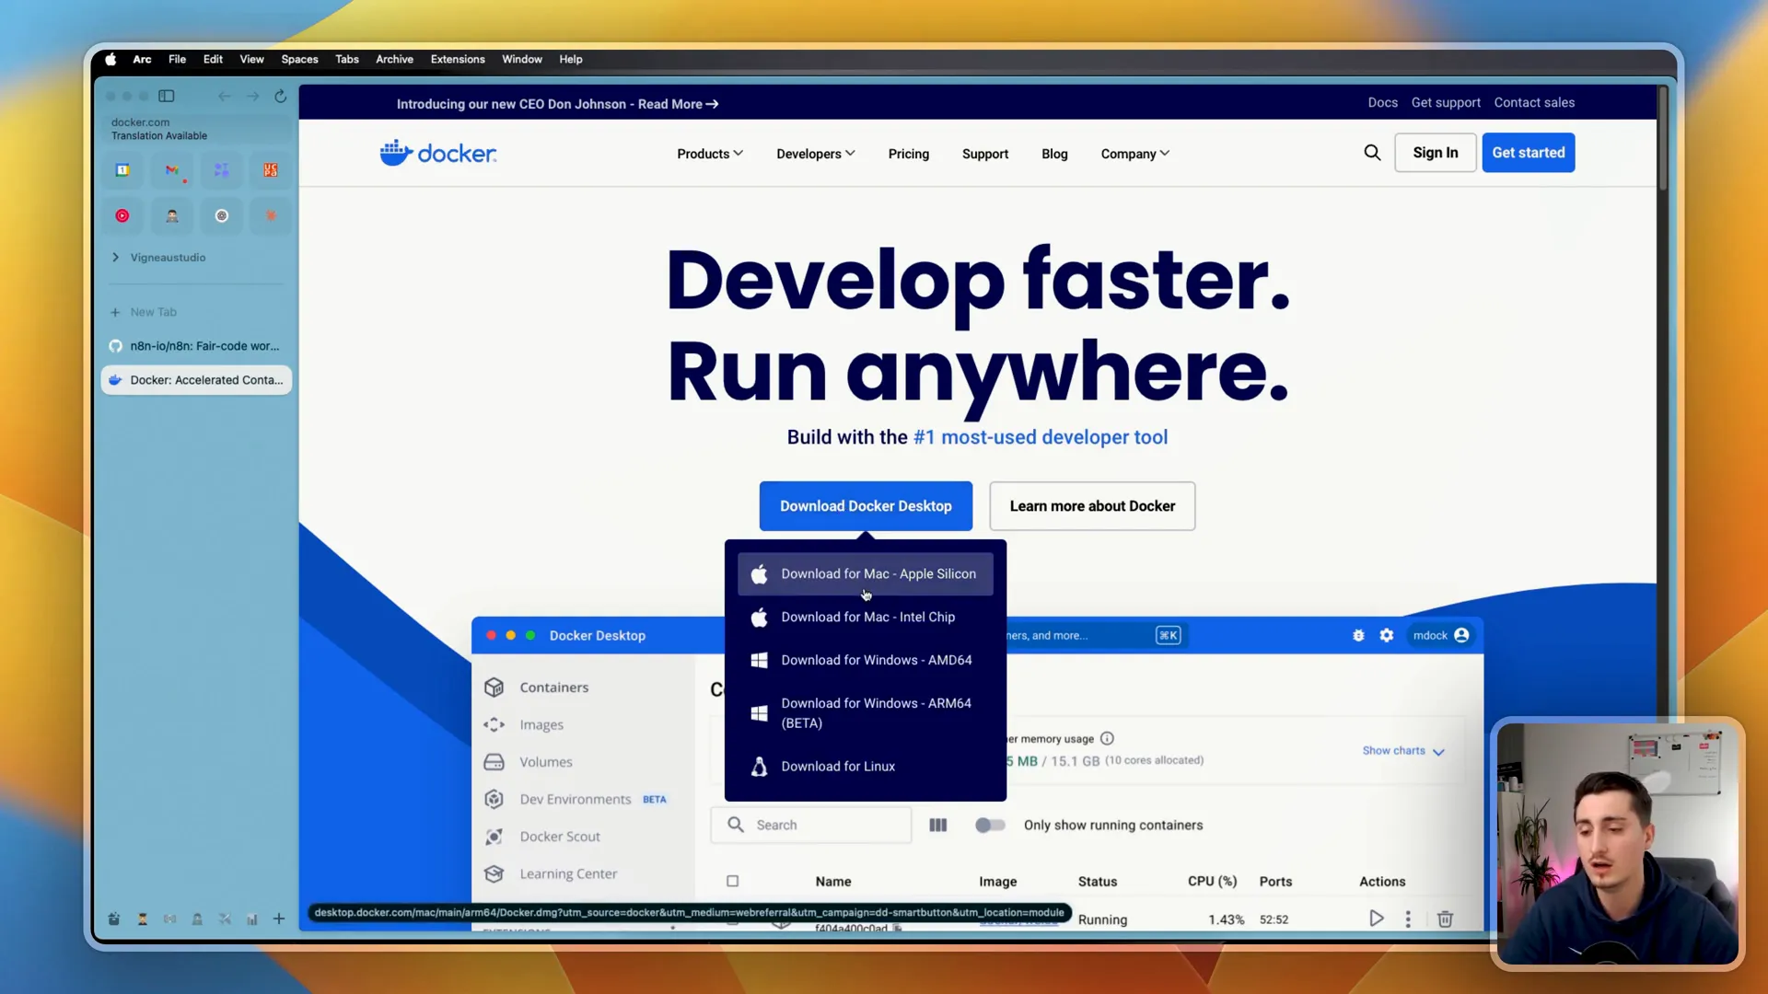Add a new space with plus icon
Viewport: 1768px width, 994px height.
(x=279, y=919)
